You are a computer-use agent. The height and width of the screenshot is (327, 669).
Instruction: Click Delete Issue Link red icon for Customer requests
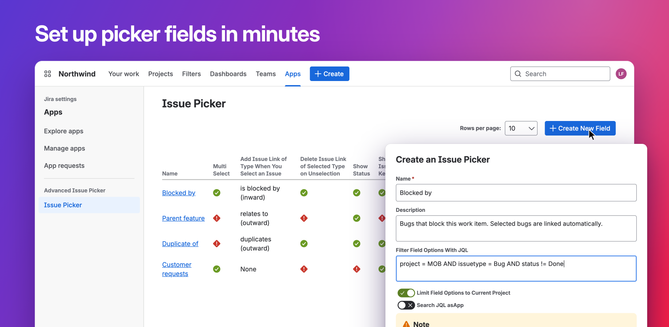pyautogui.click(x=304, y=269)
